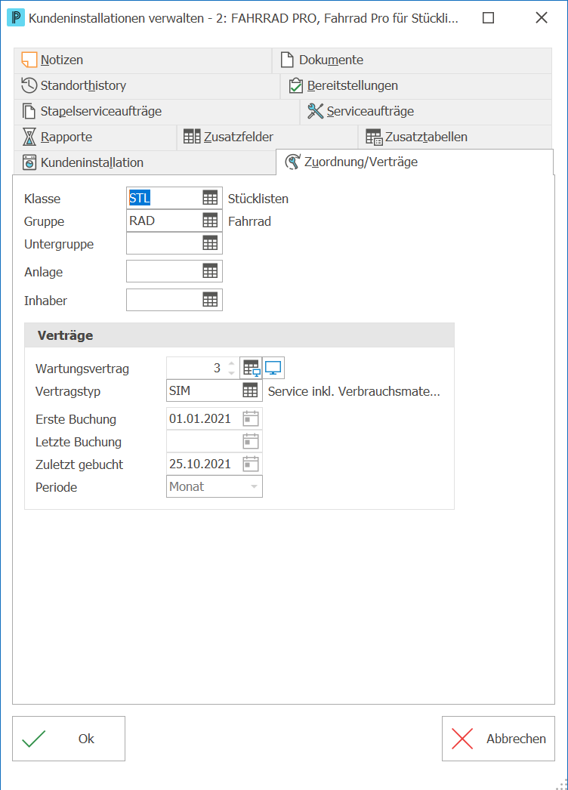Screen dimensions: 568x790
Task: Open the Standorthistory tab
Action: pos(147,85)
